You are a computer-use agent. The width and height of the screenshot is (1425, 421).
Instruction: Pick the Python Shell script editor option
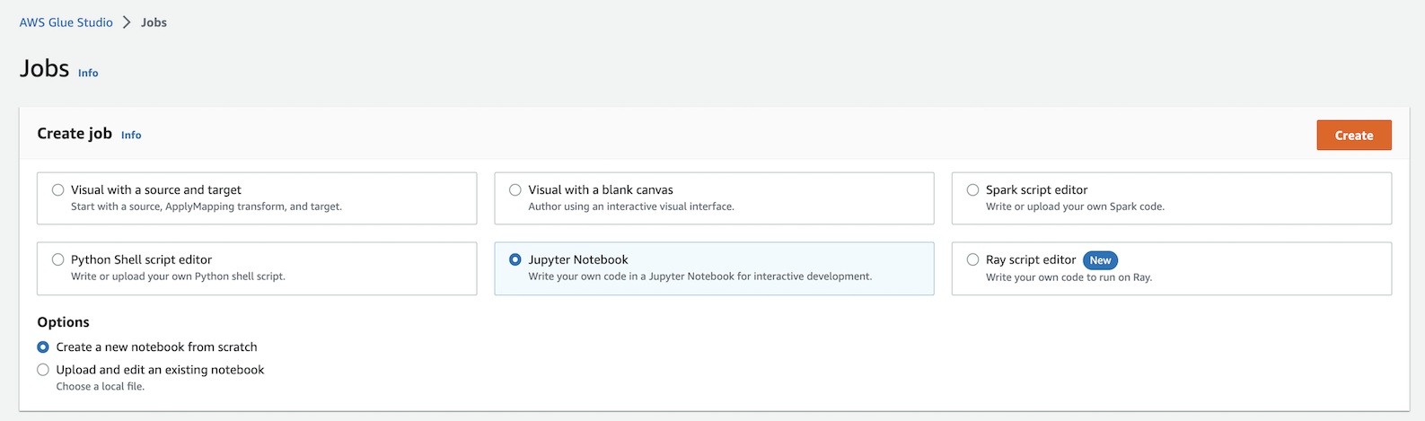(x=58, y=259)
